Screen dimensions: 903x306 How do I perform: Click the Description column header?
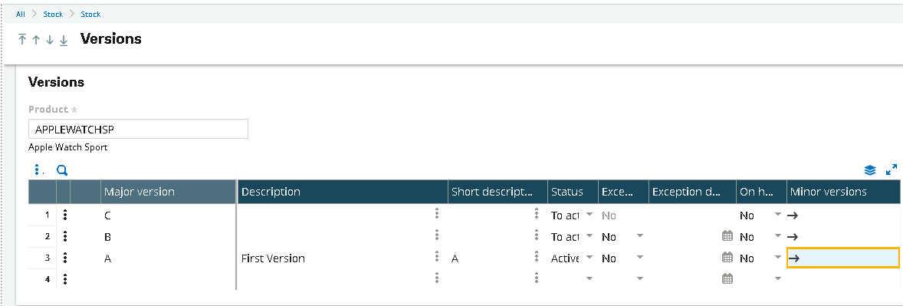coord(343,192)
